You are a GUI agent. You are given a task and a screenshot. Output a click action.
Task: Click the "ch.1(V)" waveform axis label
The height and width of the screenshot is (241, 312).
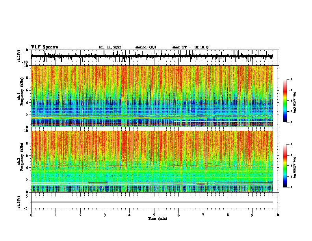(19, 56)
